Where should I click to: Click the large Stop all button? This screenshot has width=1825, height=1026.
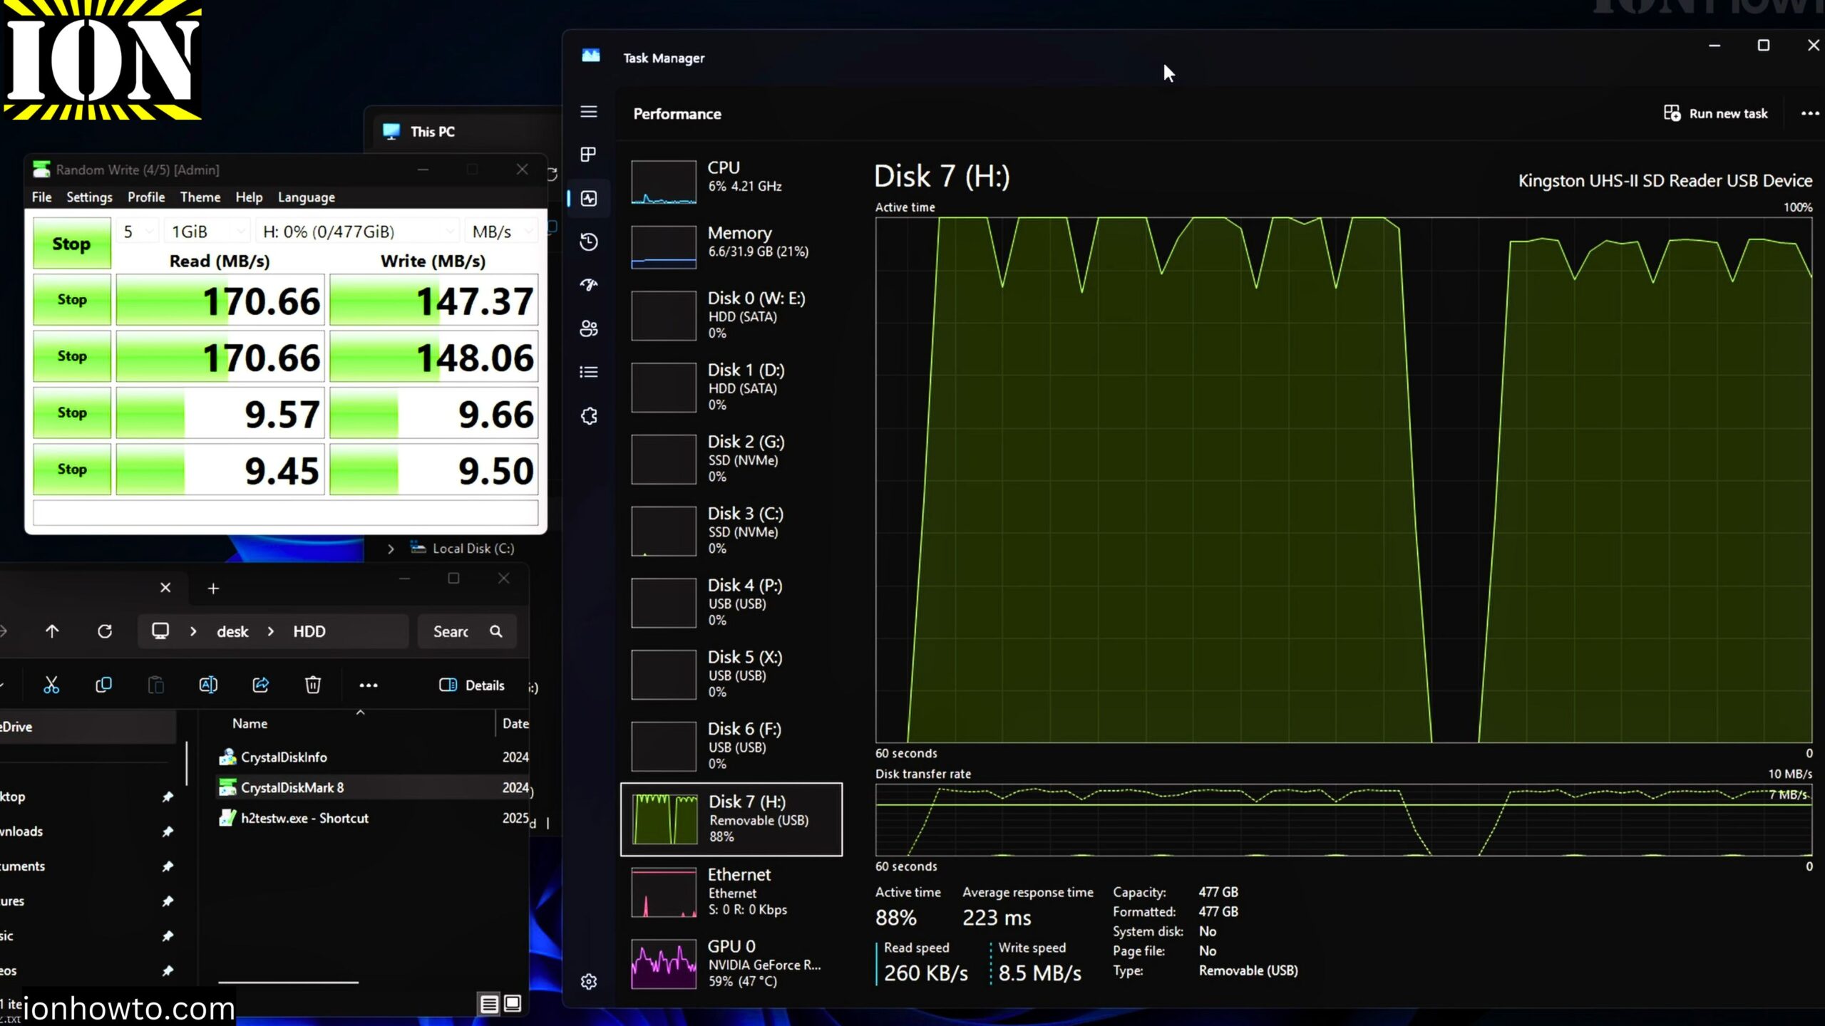tap(71, 244)
